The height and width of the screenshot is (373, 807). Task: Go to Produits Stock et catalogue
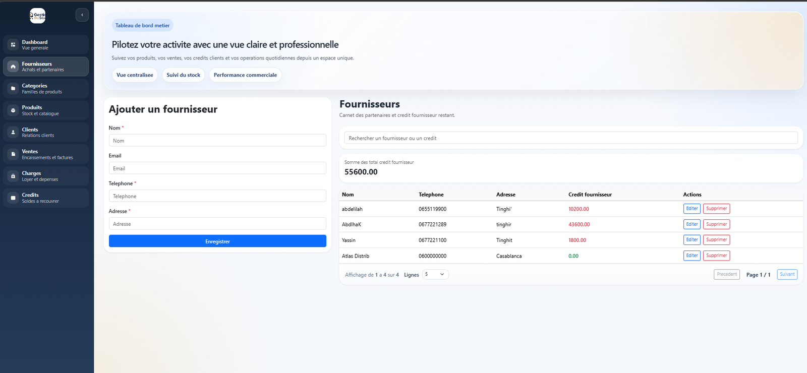pyautogui.click(x=46, y=110)
